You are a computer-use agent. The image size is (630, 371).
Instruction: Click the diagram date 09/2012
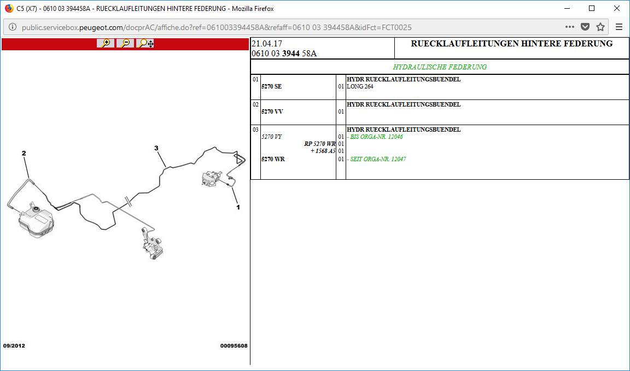click(14, 346)
